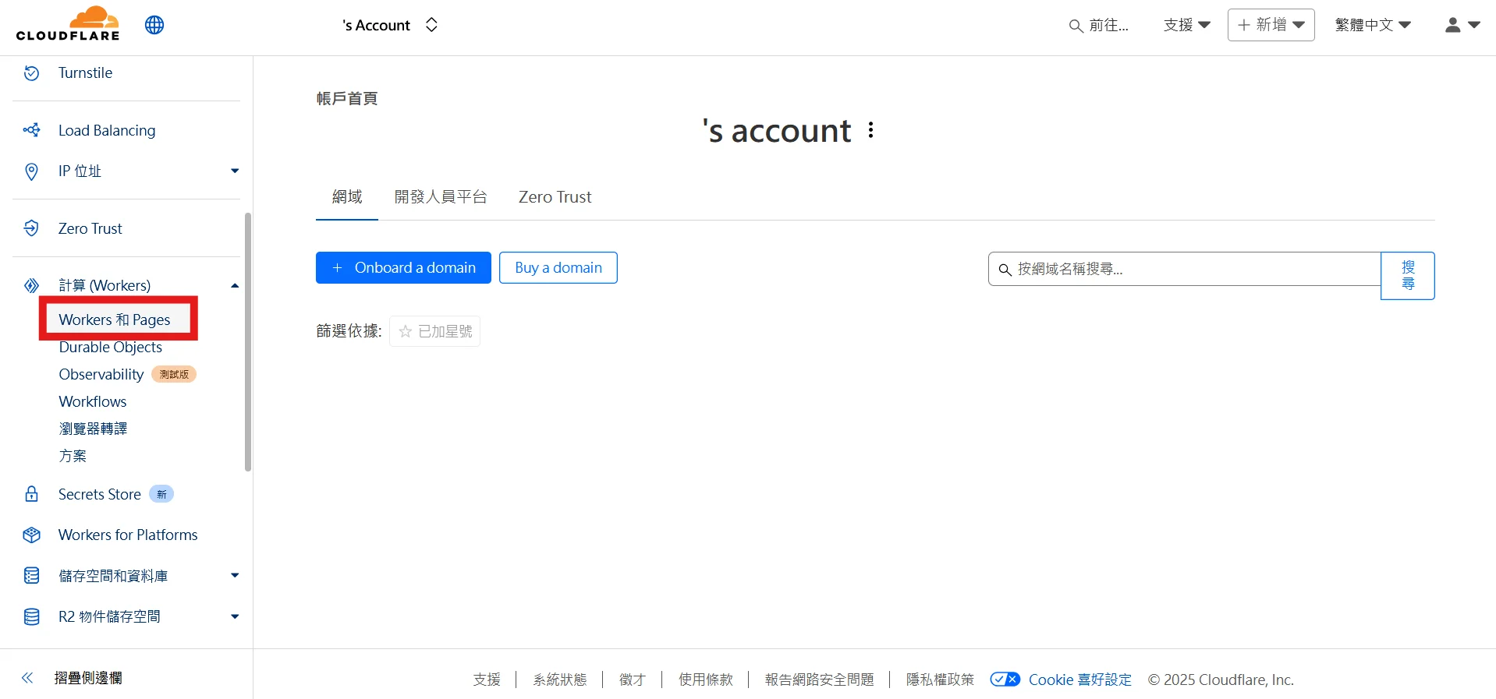This screenshot has height=699, width=1496.
Task: Open the 繁體中文 language dropdown
Action: pyautogui.click(x=1372, y=25)
